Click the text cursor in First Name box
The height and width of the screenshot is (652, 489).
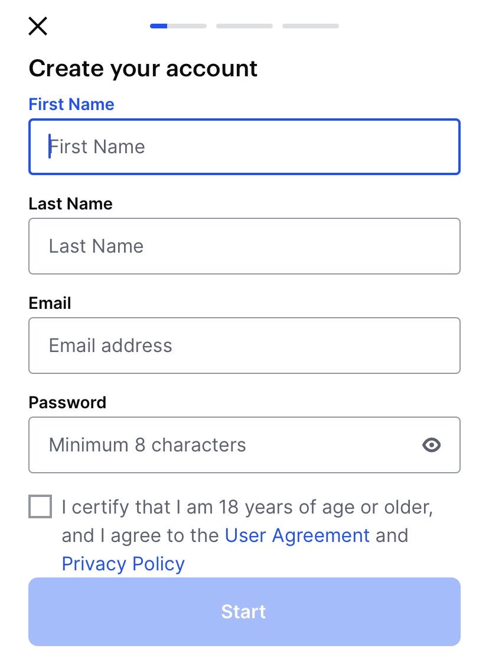click(50, 146)
